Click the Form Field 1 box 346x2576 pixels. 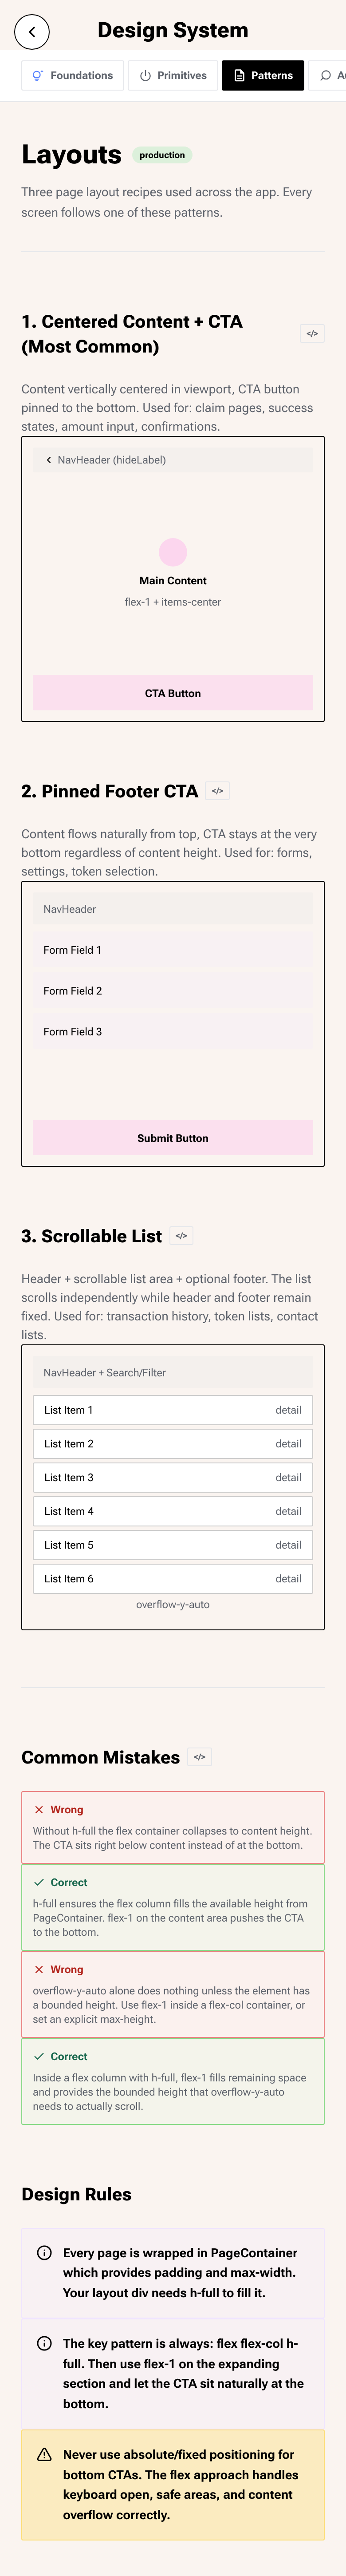173,950
